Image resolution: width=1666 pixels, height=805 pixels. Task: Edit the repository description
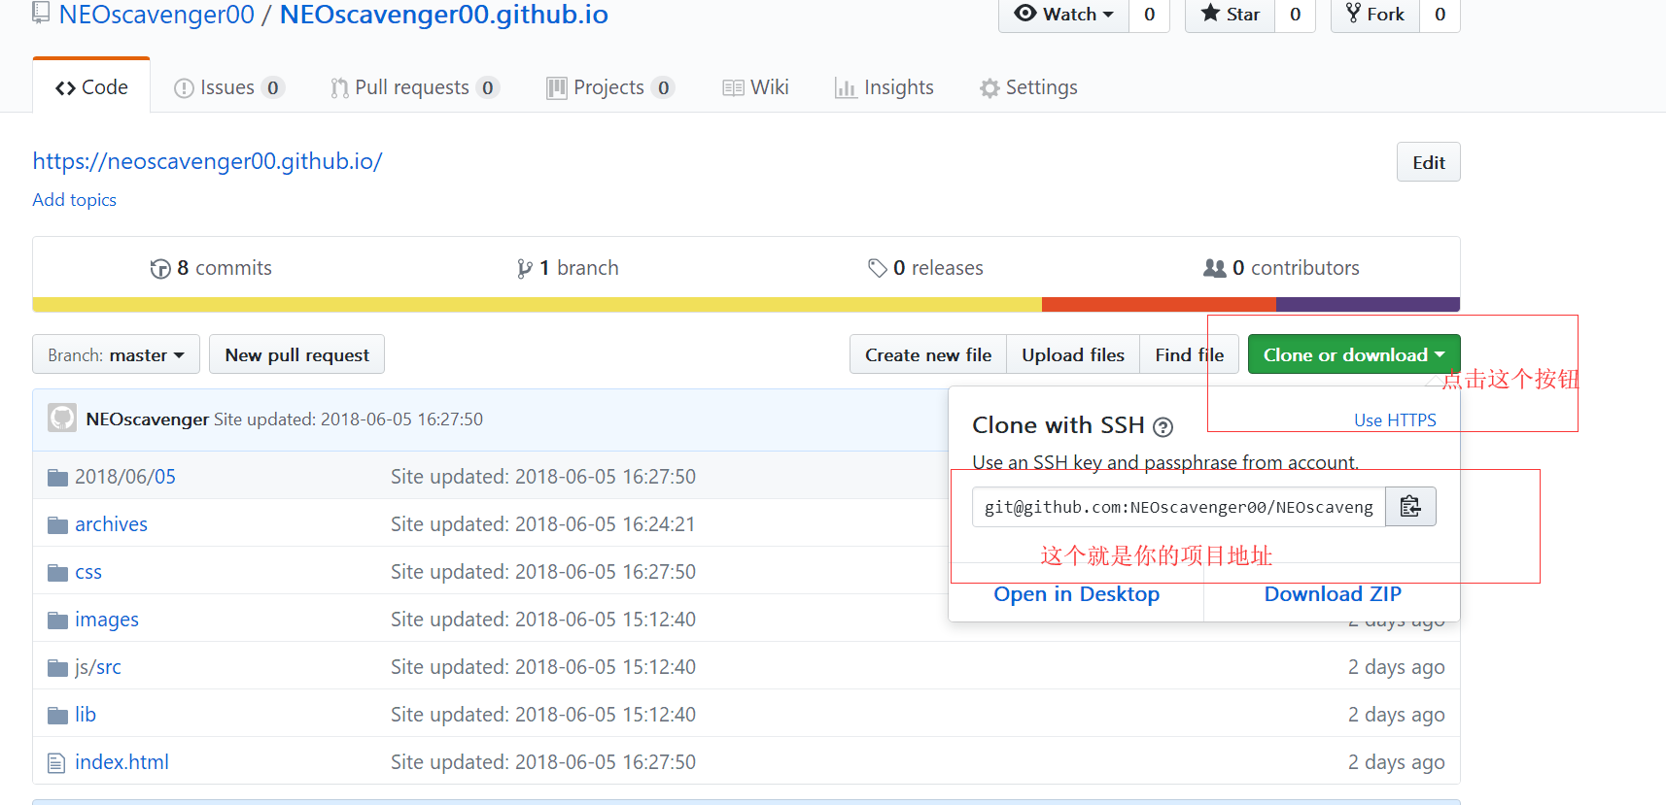pyautogui.click(x=1428, y=162)
